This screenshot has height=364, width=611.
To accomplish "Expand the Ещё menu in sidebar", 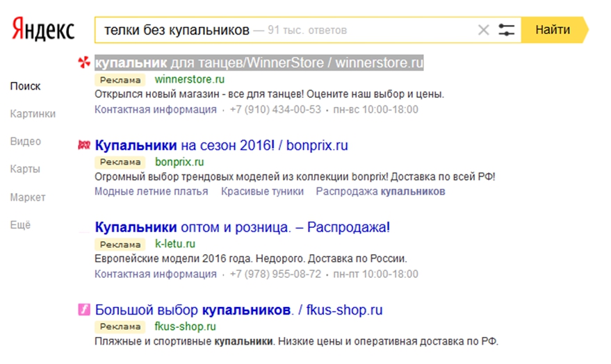I will 20,225.
